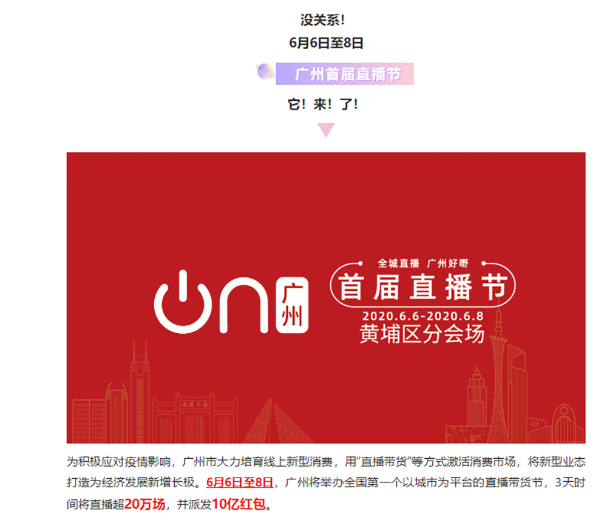This screenshot has width=607, height=528.
Task: Click the twin-spire skyscraper outline at left
Action: (x=140, y=391)
